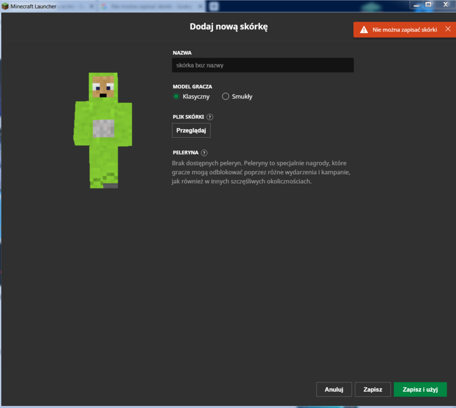
Task: Click the Zapisz i użyj button
Action: 420,390
